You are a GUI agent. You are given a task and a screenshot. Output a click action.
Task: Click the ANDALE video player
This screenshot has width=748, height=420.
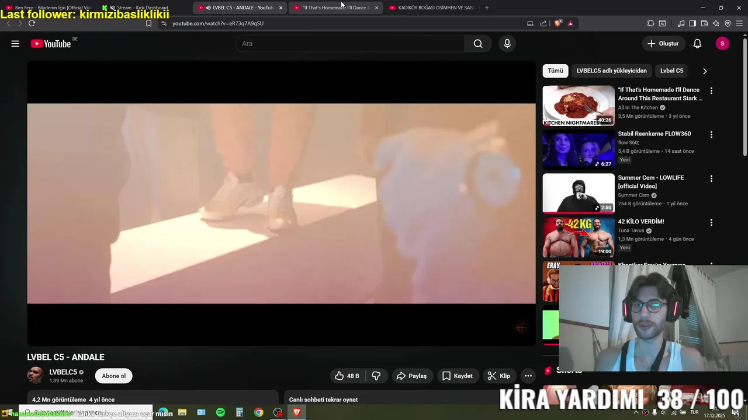pos(281,204)
